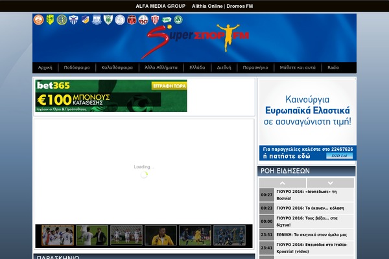Image resolution: width=389 pixels, height=259 pixels.
Task: Click the green and white shield crest
Action: pos(108,19)
